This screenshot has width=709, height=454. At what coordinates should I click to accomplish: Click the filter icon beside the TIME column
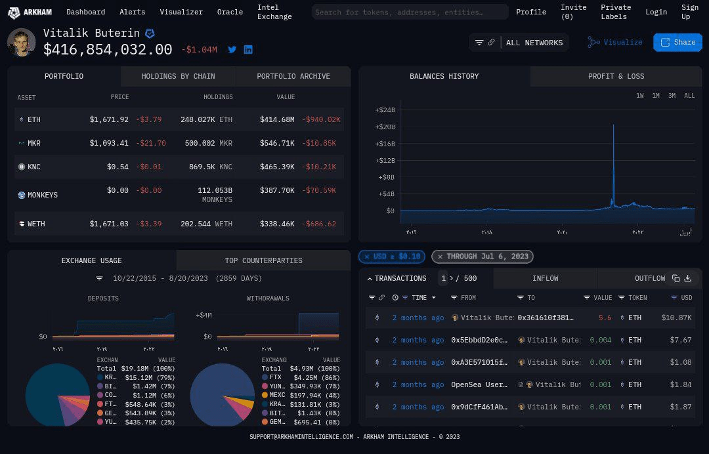pos(405,298)
